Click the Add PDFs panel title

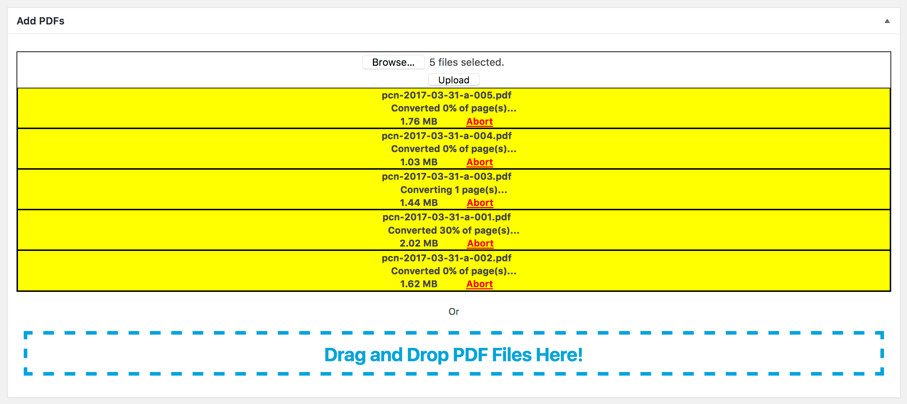pos(41,21)
